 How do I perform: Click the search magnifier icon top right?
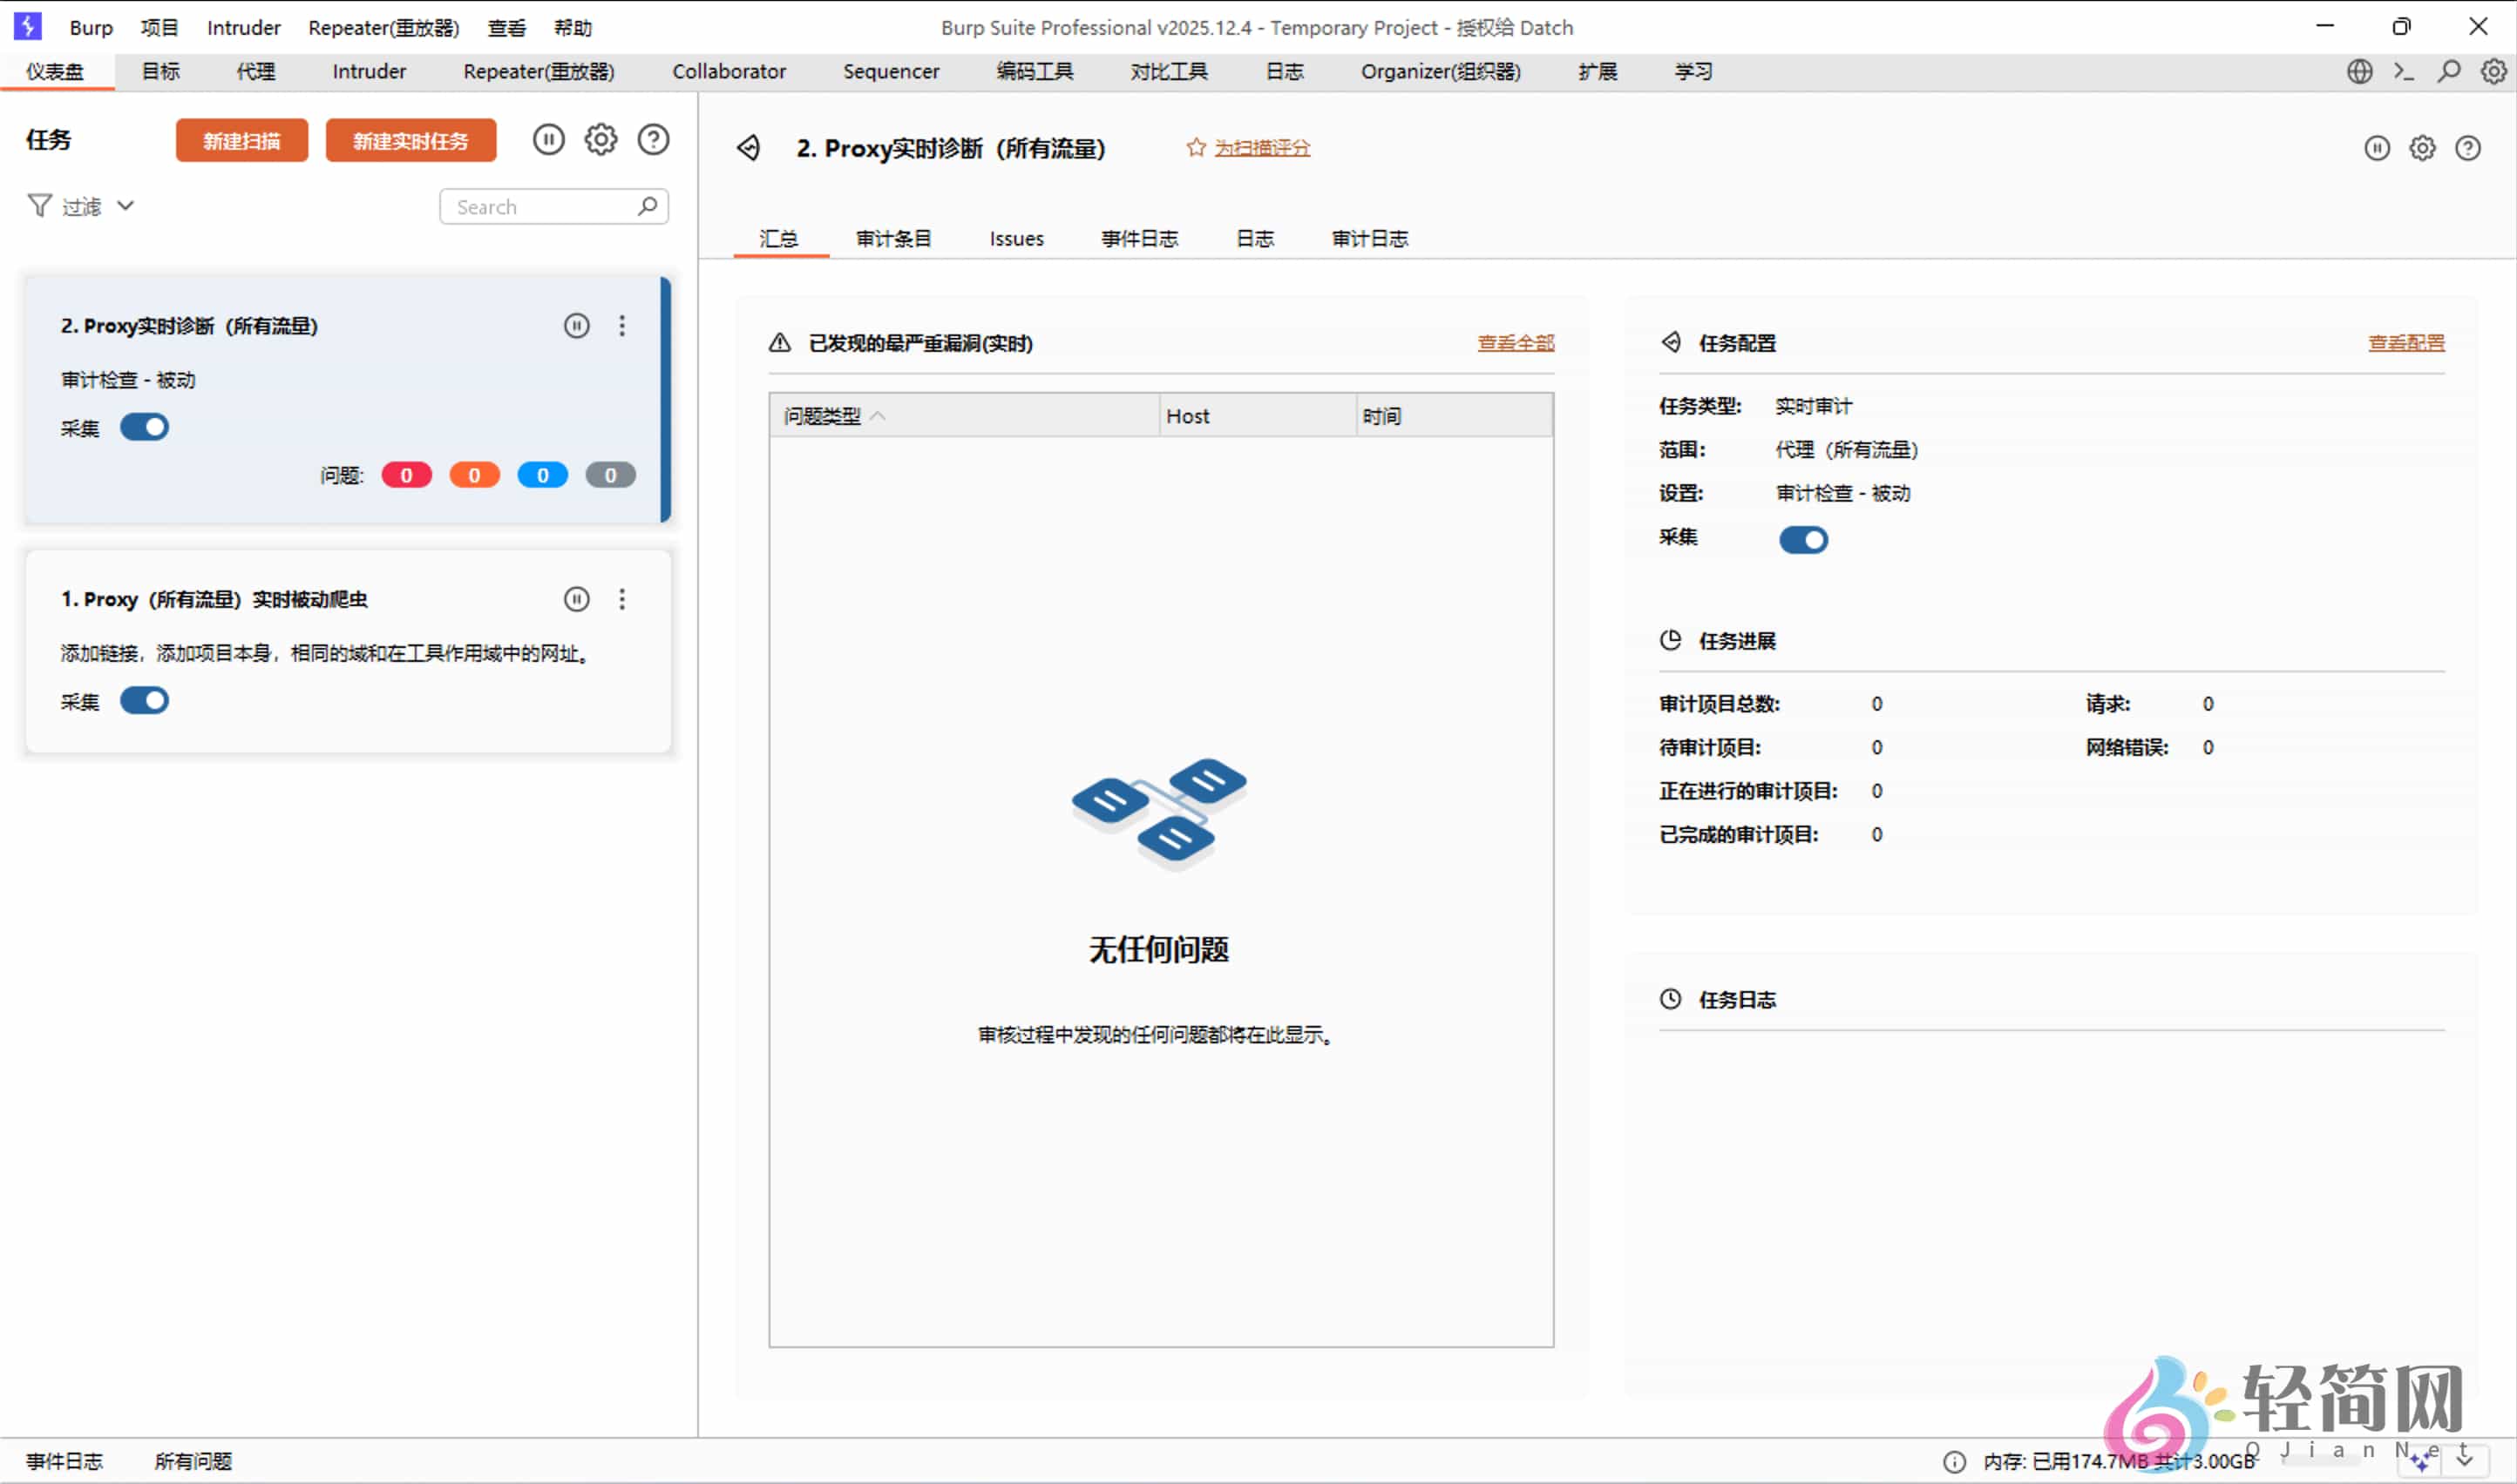click(x=2447, y=71)
